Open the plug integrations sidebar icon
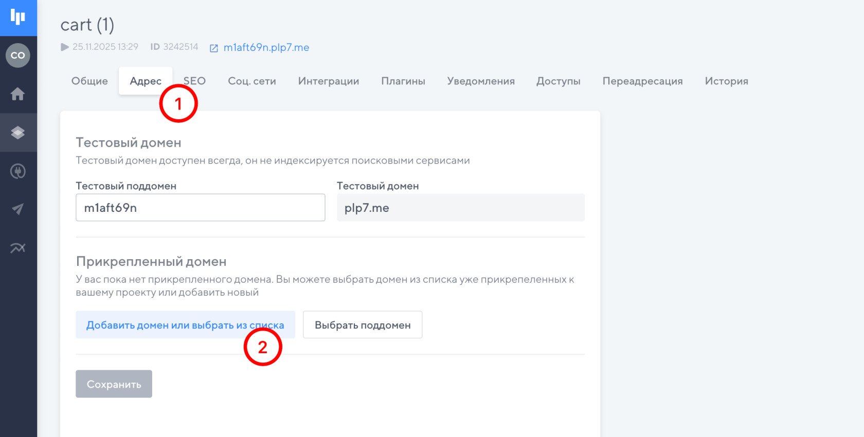This screenshot has height=437, width=864. tap(18, 171)
